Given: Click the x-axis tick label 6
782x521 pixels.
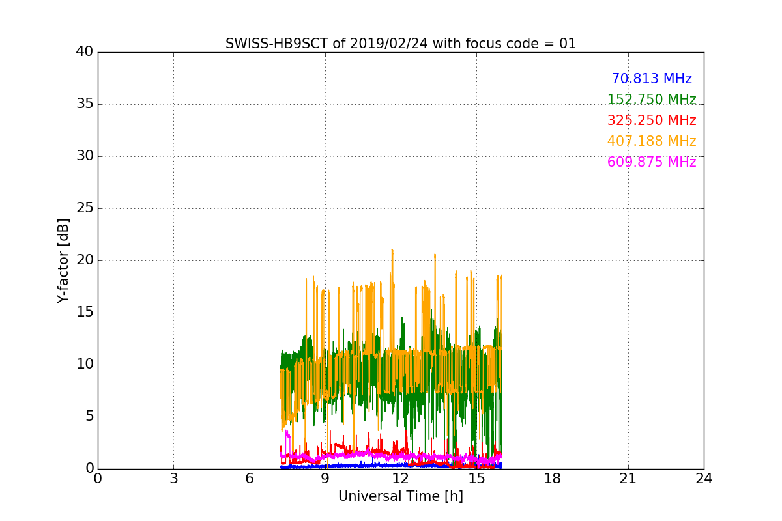Looking at the screenshot, I should tap(249, 479).
